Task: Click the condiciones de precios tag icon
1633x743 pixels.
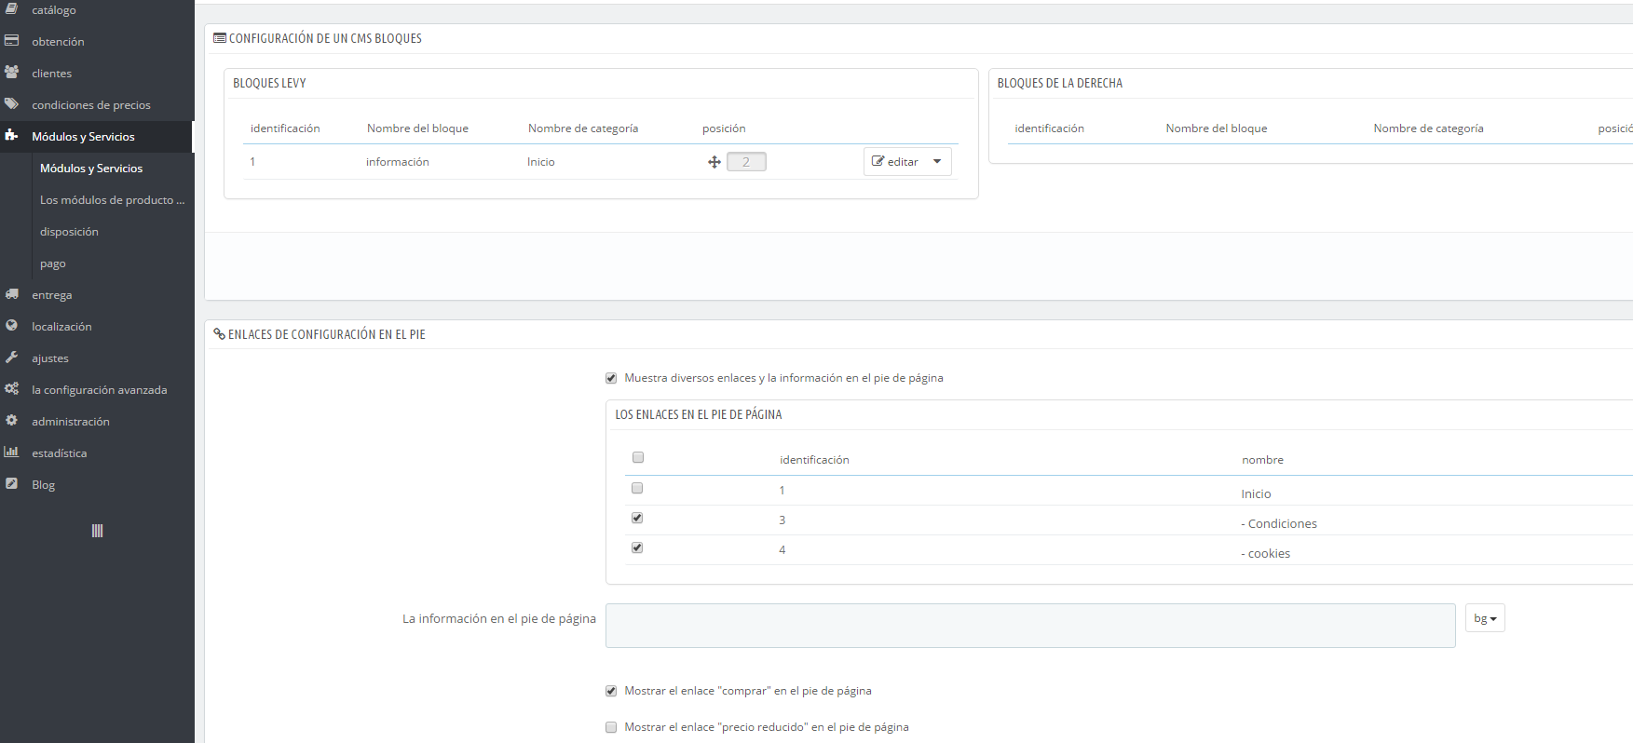Action: [x=12, y=104]
